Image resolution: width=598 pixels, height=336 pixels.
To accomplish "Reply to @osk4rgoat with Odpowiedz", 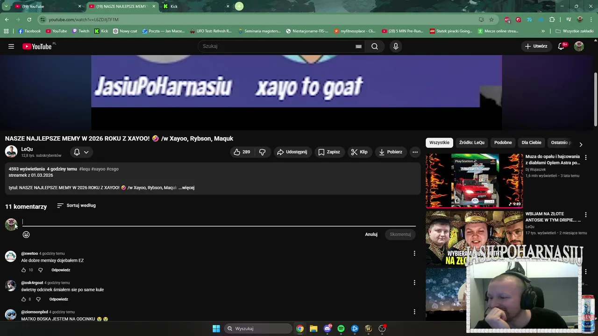I will coord(59,300).
